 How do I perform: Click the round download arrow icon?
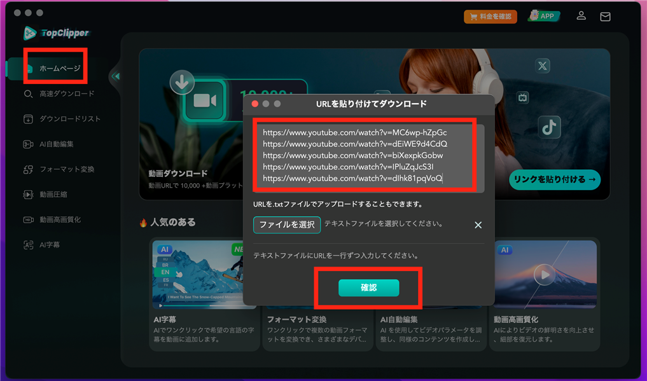[182, 83]
